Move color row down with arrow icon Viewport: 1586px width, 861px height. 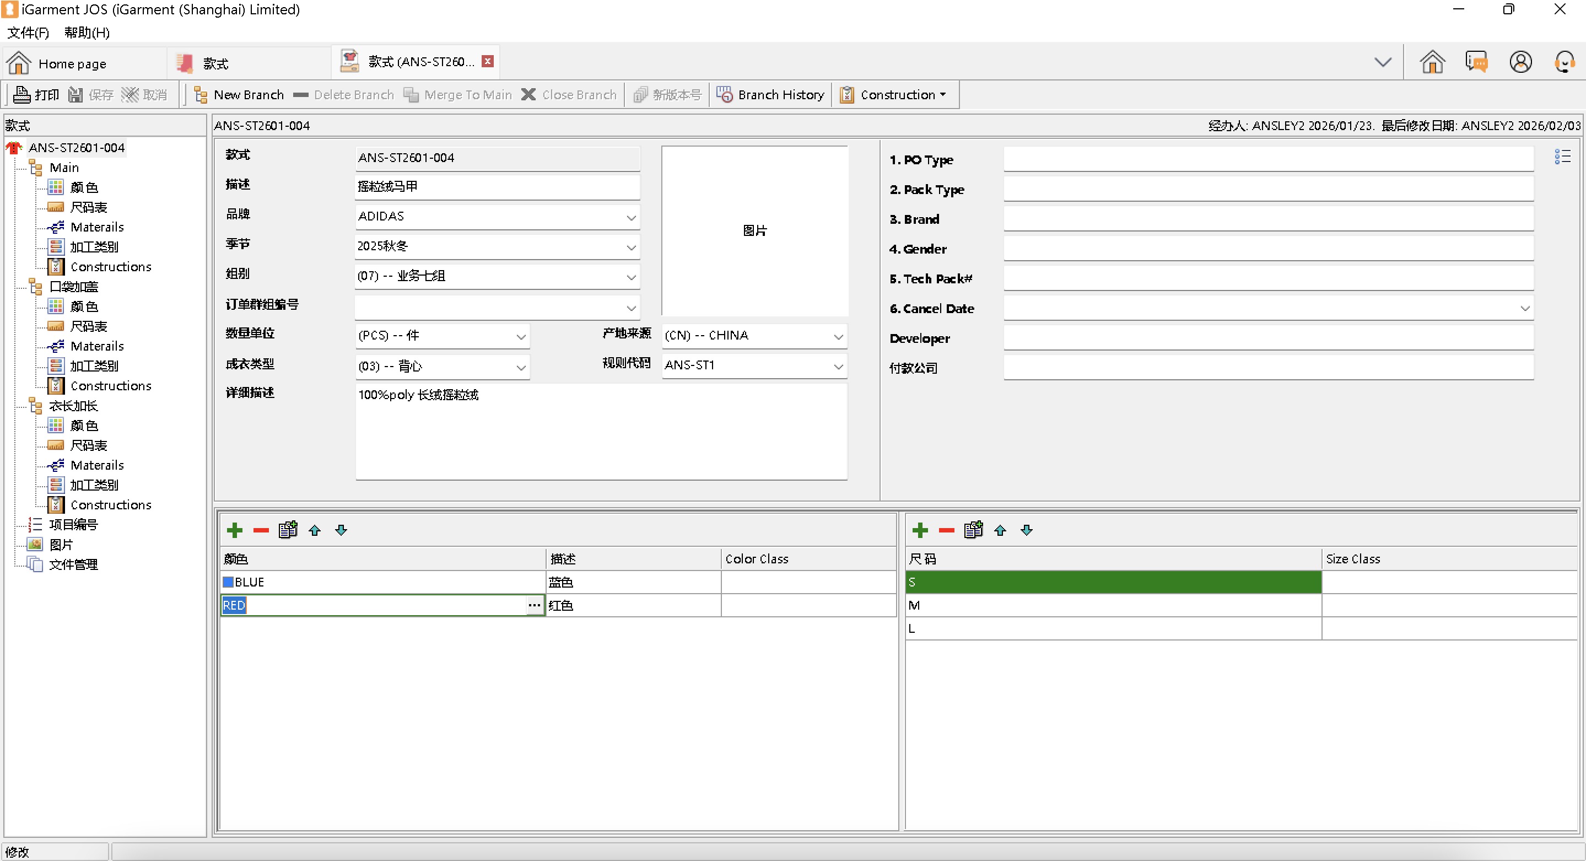(341, 530)
